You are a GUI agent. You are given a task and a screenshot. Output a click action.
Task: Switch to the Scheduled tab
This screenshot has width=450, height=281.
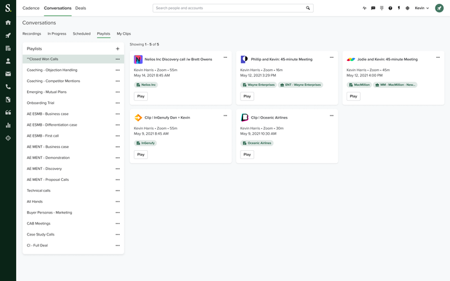tap(82, 33)
